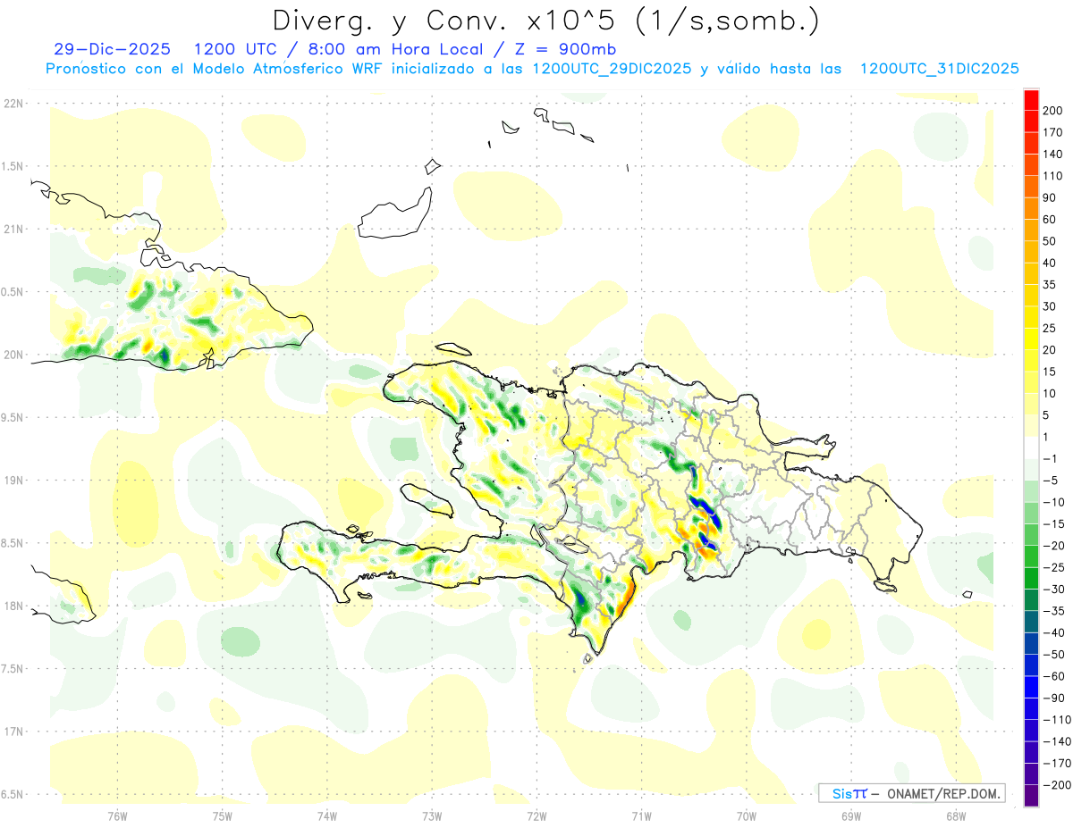The height and width of the screenshot is (828, 1073).
Task: Click the positive '35' colorbar value
Action: (1050, 285)
